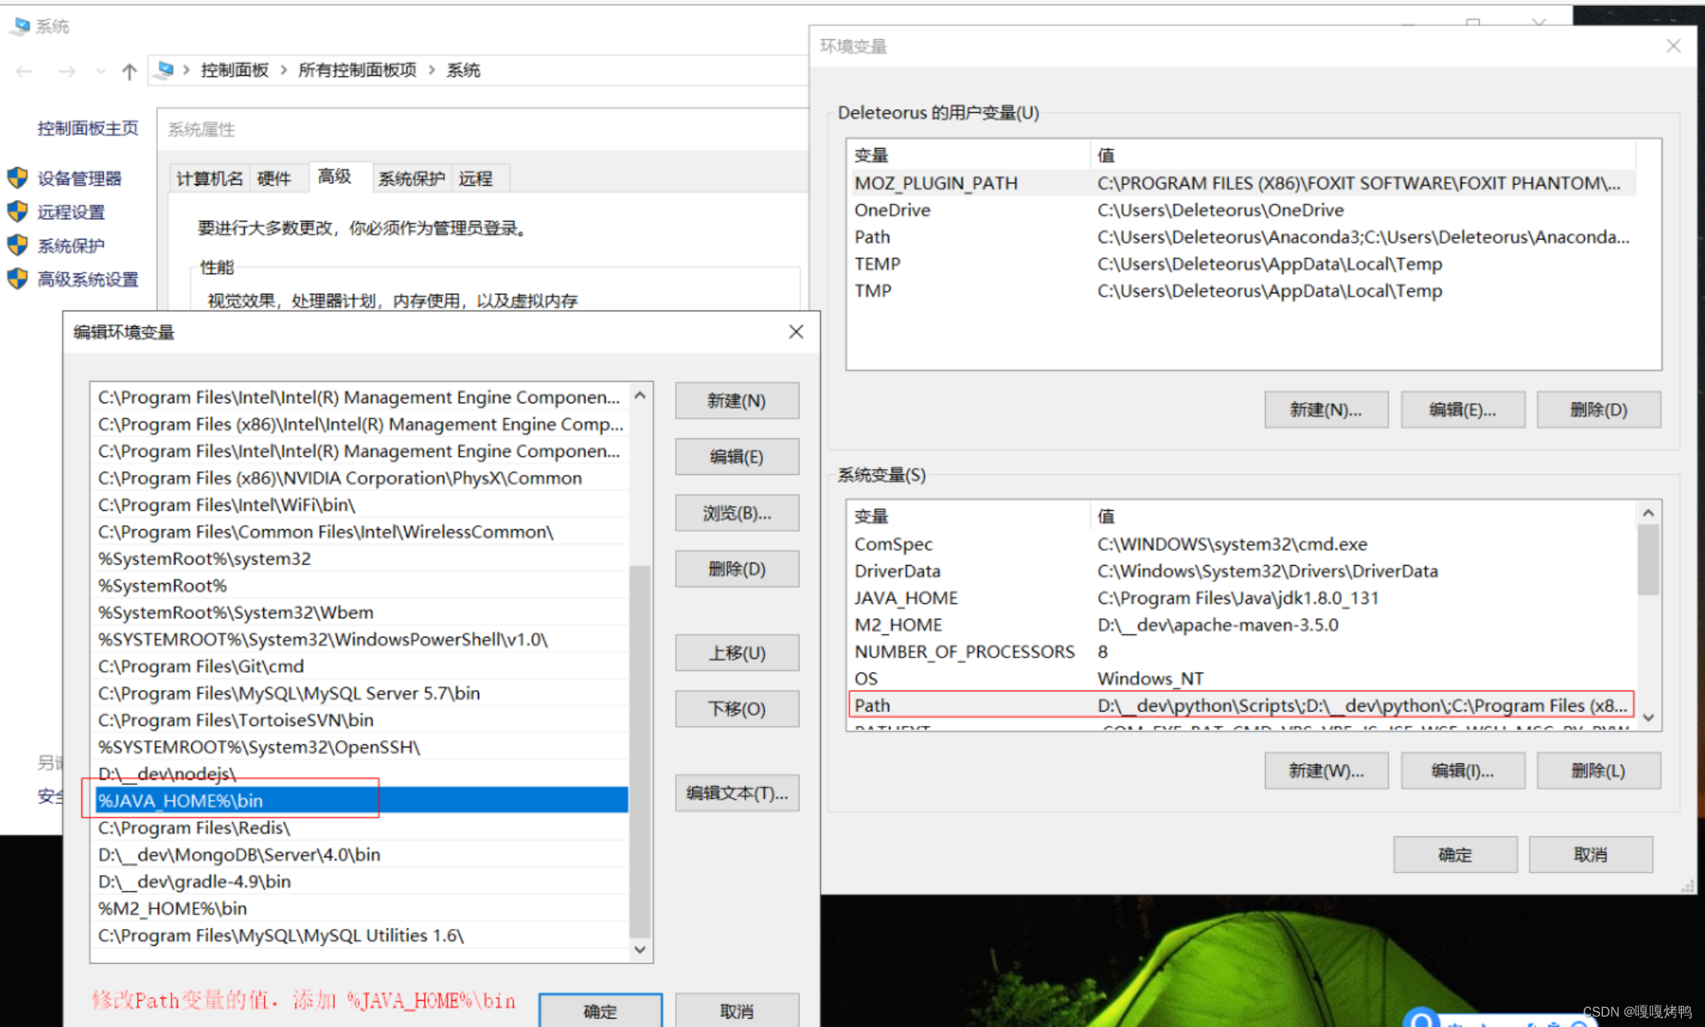
Task: Open the recent locations dropdown chevron
Action: click(100, 72)
